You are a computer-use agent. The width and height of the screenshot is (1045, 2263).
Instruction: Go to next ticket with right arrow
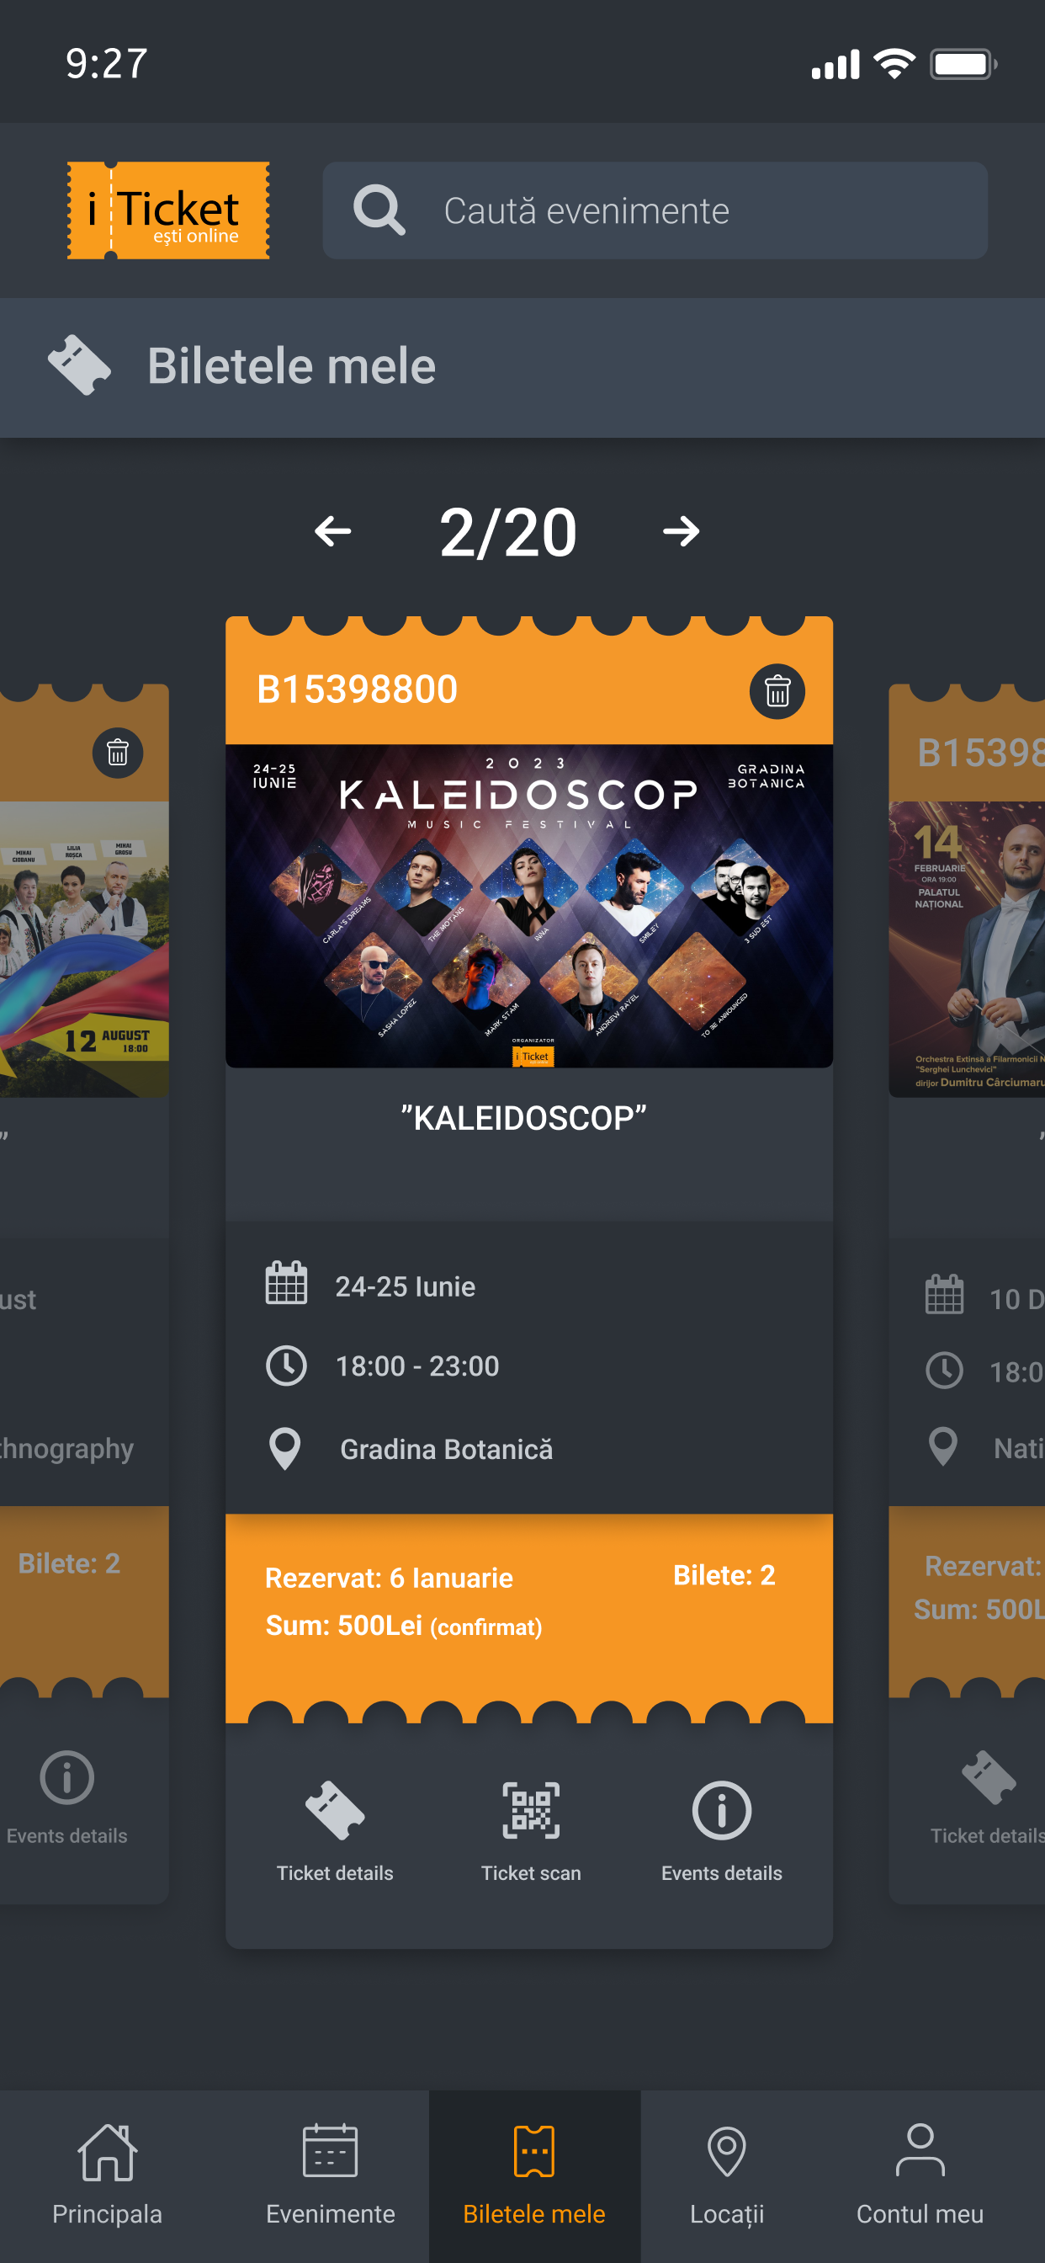click(681, 531)
